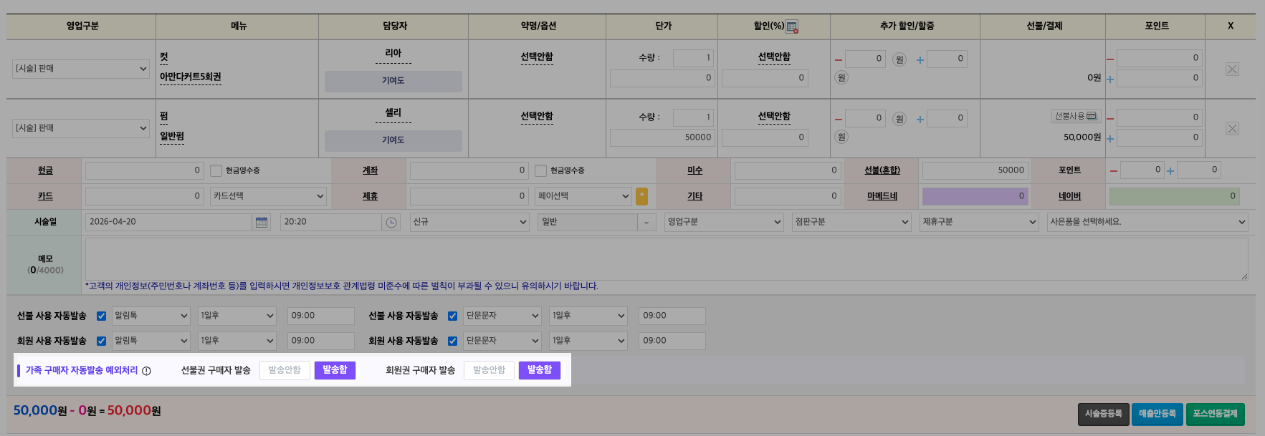The image size is (1265, 436).
Task: Open the 사은품을 선택하세요 dropdown
Action: pyautogui.click(x=1147, y=222)
